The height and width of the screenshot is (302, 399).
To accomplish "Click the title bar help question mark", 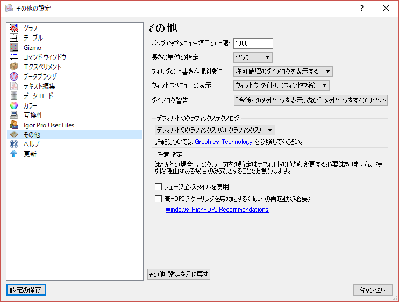I will (x=362, y=8).
